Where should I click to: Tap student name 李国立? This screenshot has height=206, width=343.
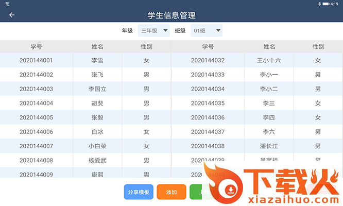pos(97,89)
